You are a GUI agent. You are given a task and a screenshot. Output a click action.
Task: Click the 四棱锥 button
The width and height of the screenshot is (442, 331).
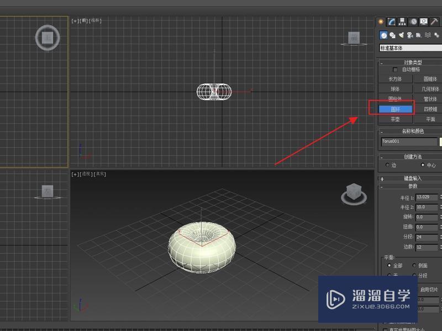pyautogui.click(x=428, y=109)
